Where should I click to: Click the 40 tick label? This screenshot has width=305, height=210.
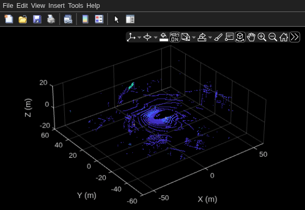(59, 145)
